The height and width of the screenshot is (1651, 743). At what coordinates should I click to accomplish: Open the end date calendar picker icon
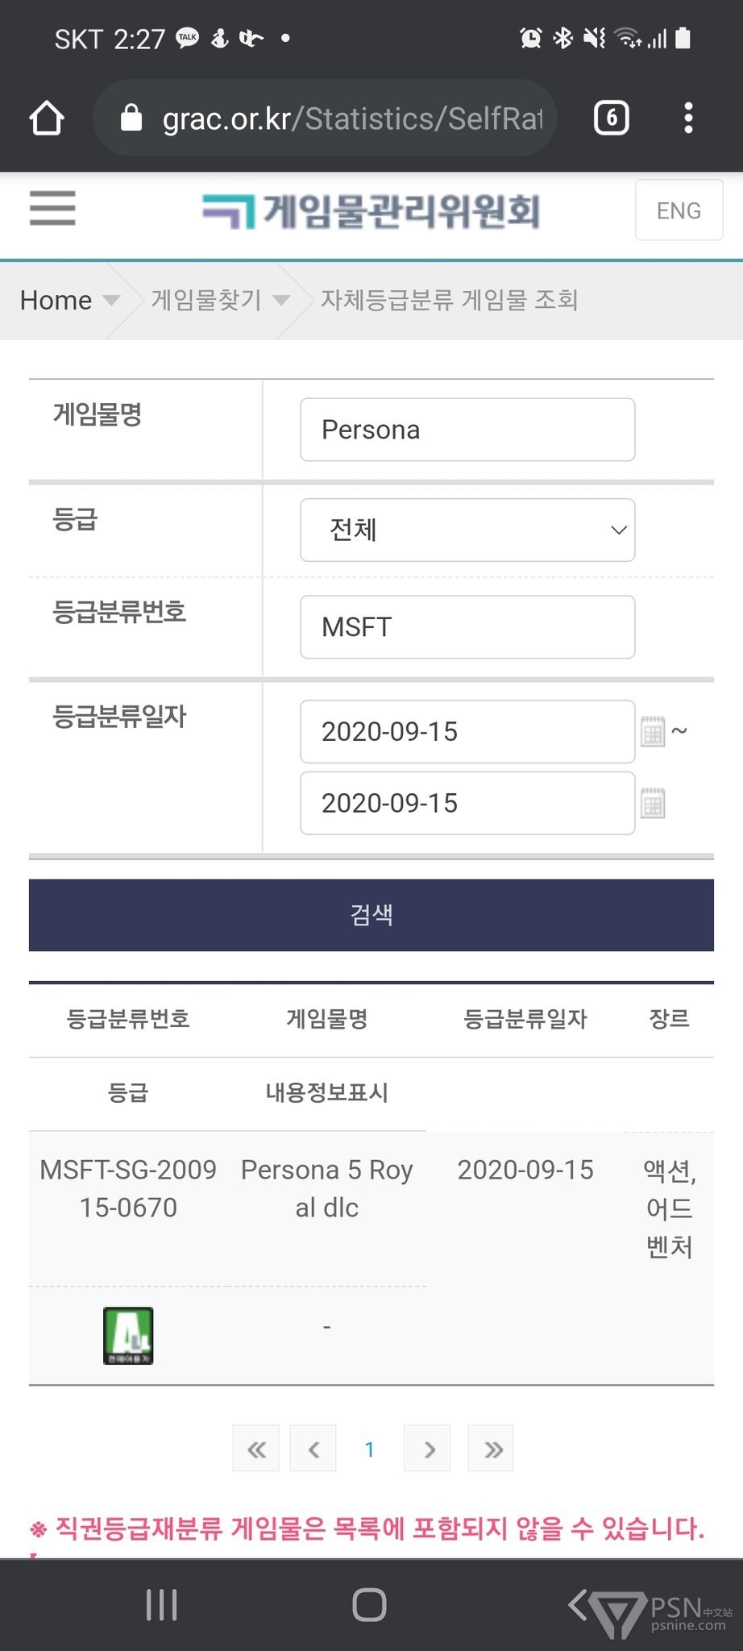pyautogui.click(x=652, y=804)
